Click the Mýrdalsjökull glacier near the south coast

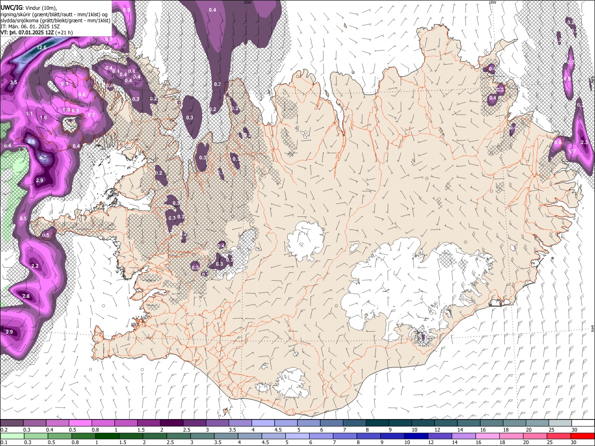click(x=291, y=384)
